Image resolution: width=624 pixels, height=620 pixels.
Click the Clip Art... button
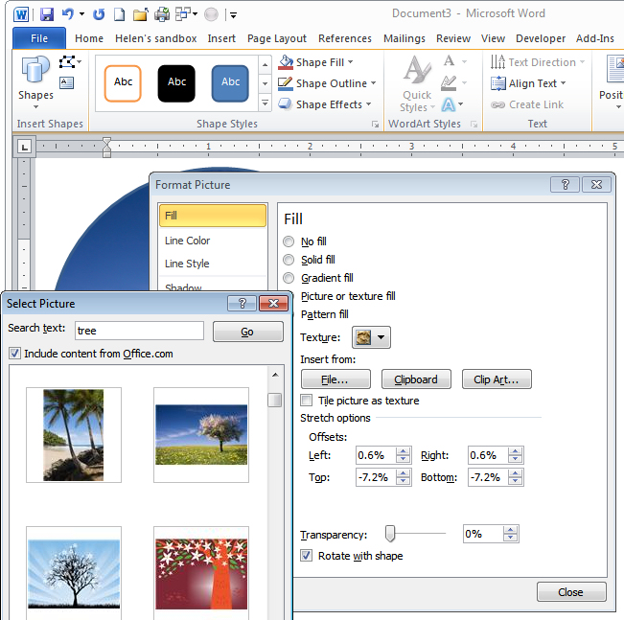coord(497,379)
